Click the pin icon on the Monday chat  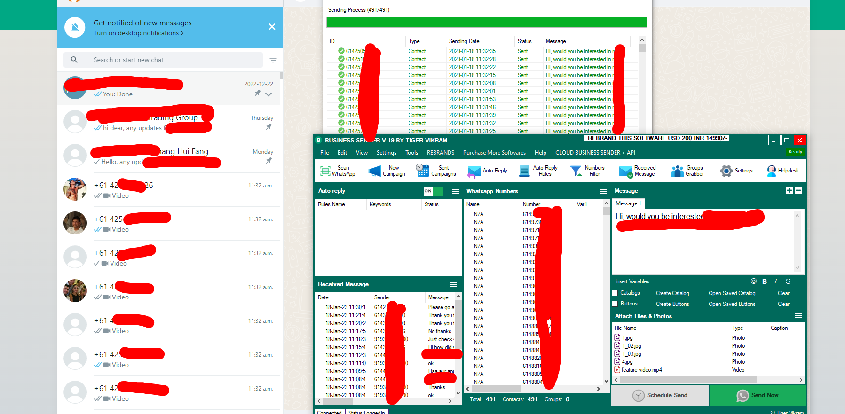coord(269,161)
